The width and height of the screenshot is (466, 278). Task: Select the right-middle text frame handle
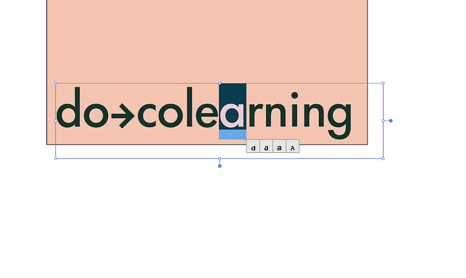coord(383,121)
